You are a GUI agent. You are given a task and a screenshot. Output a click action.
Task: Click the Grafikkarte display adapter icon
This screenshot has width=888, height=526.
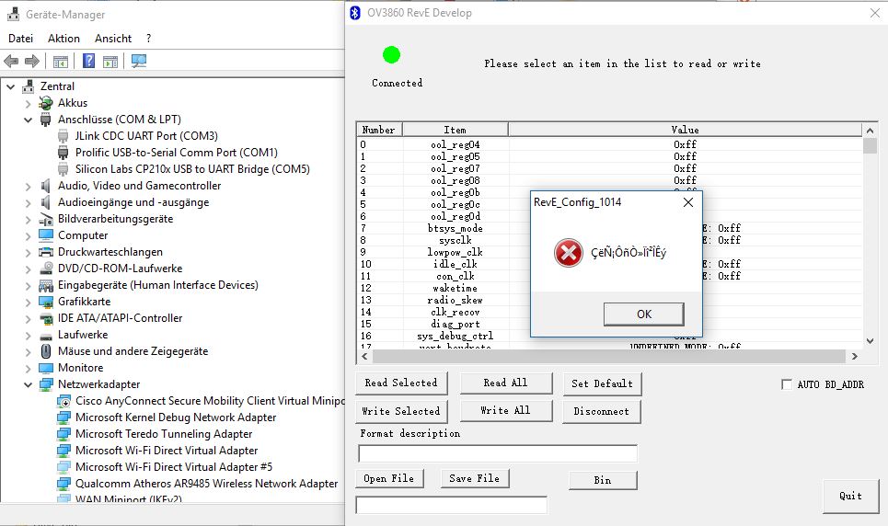(46, 302)
